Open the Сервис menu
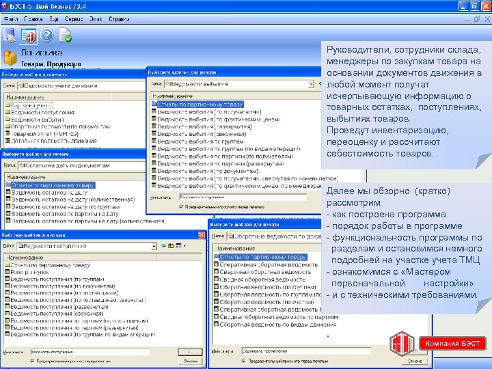The image size is (492, 369). tap(74, 19)
